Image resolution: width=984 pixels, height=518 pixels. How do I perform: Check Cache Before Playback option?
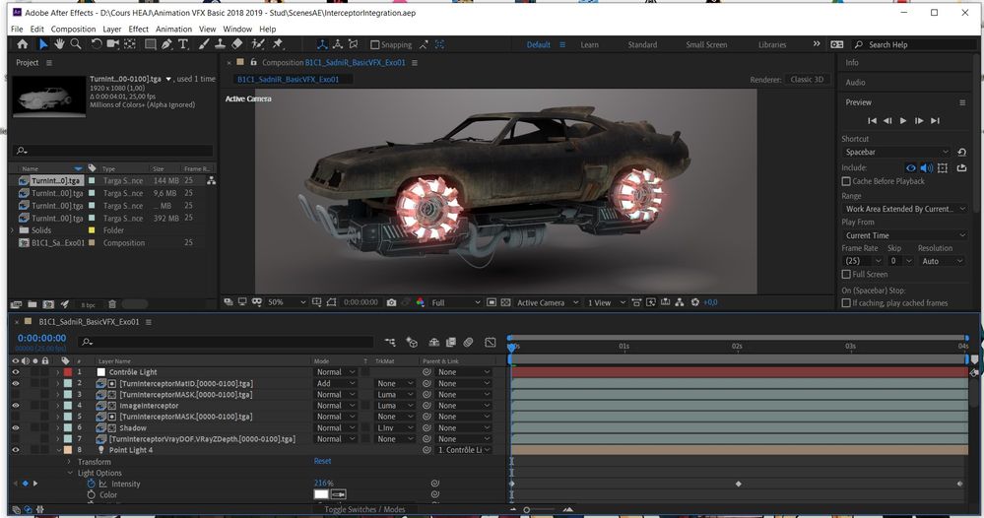coord(846,181)
